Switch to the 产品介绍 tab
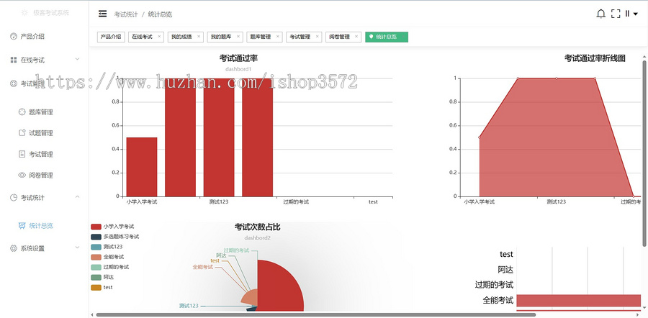 click(x=111, y=37)
